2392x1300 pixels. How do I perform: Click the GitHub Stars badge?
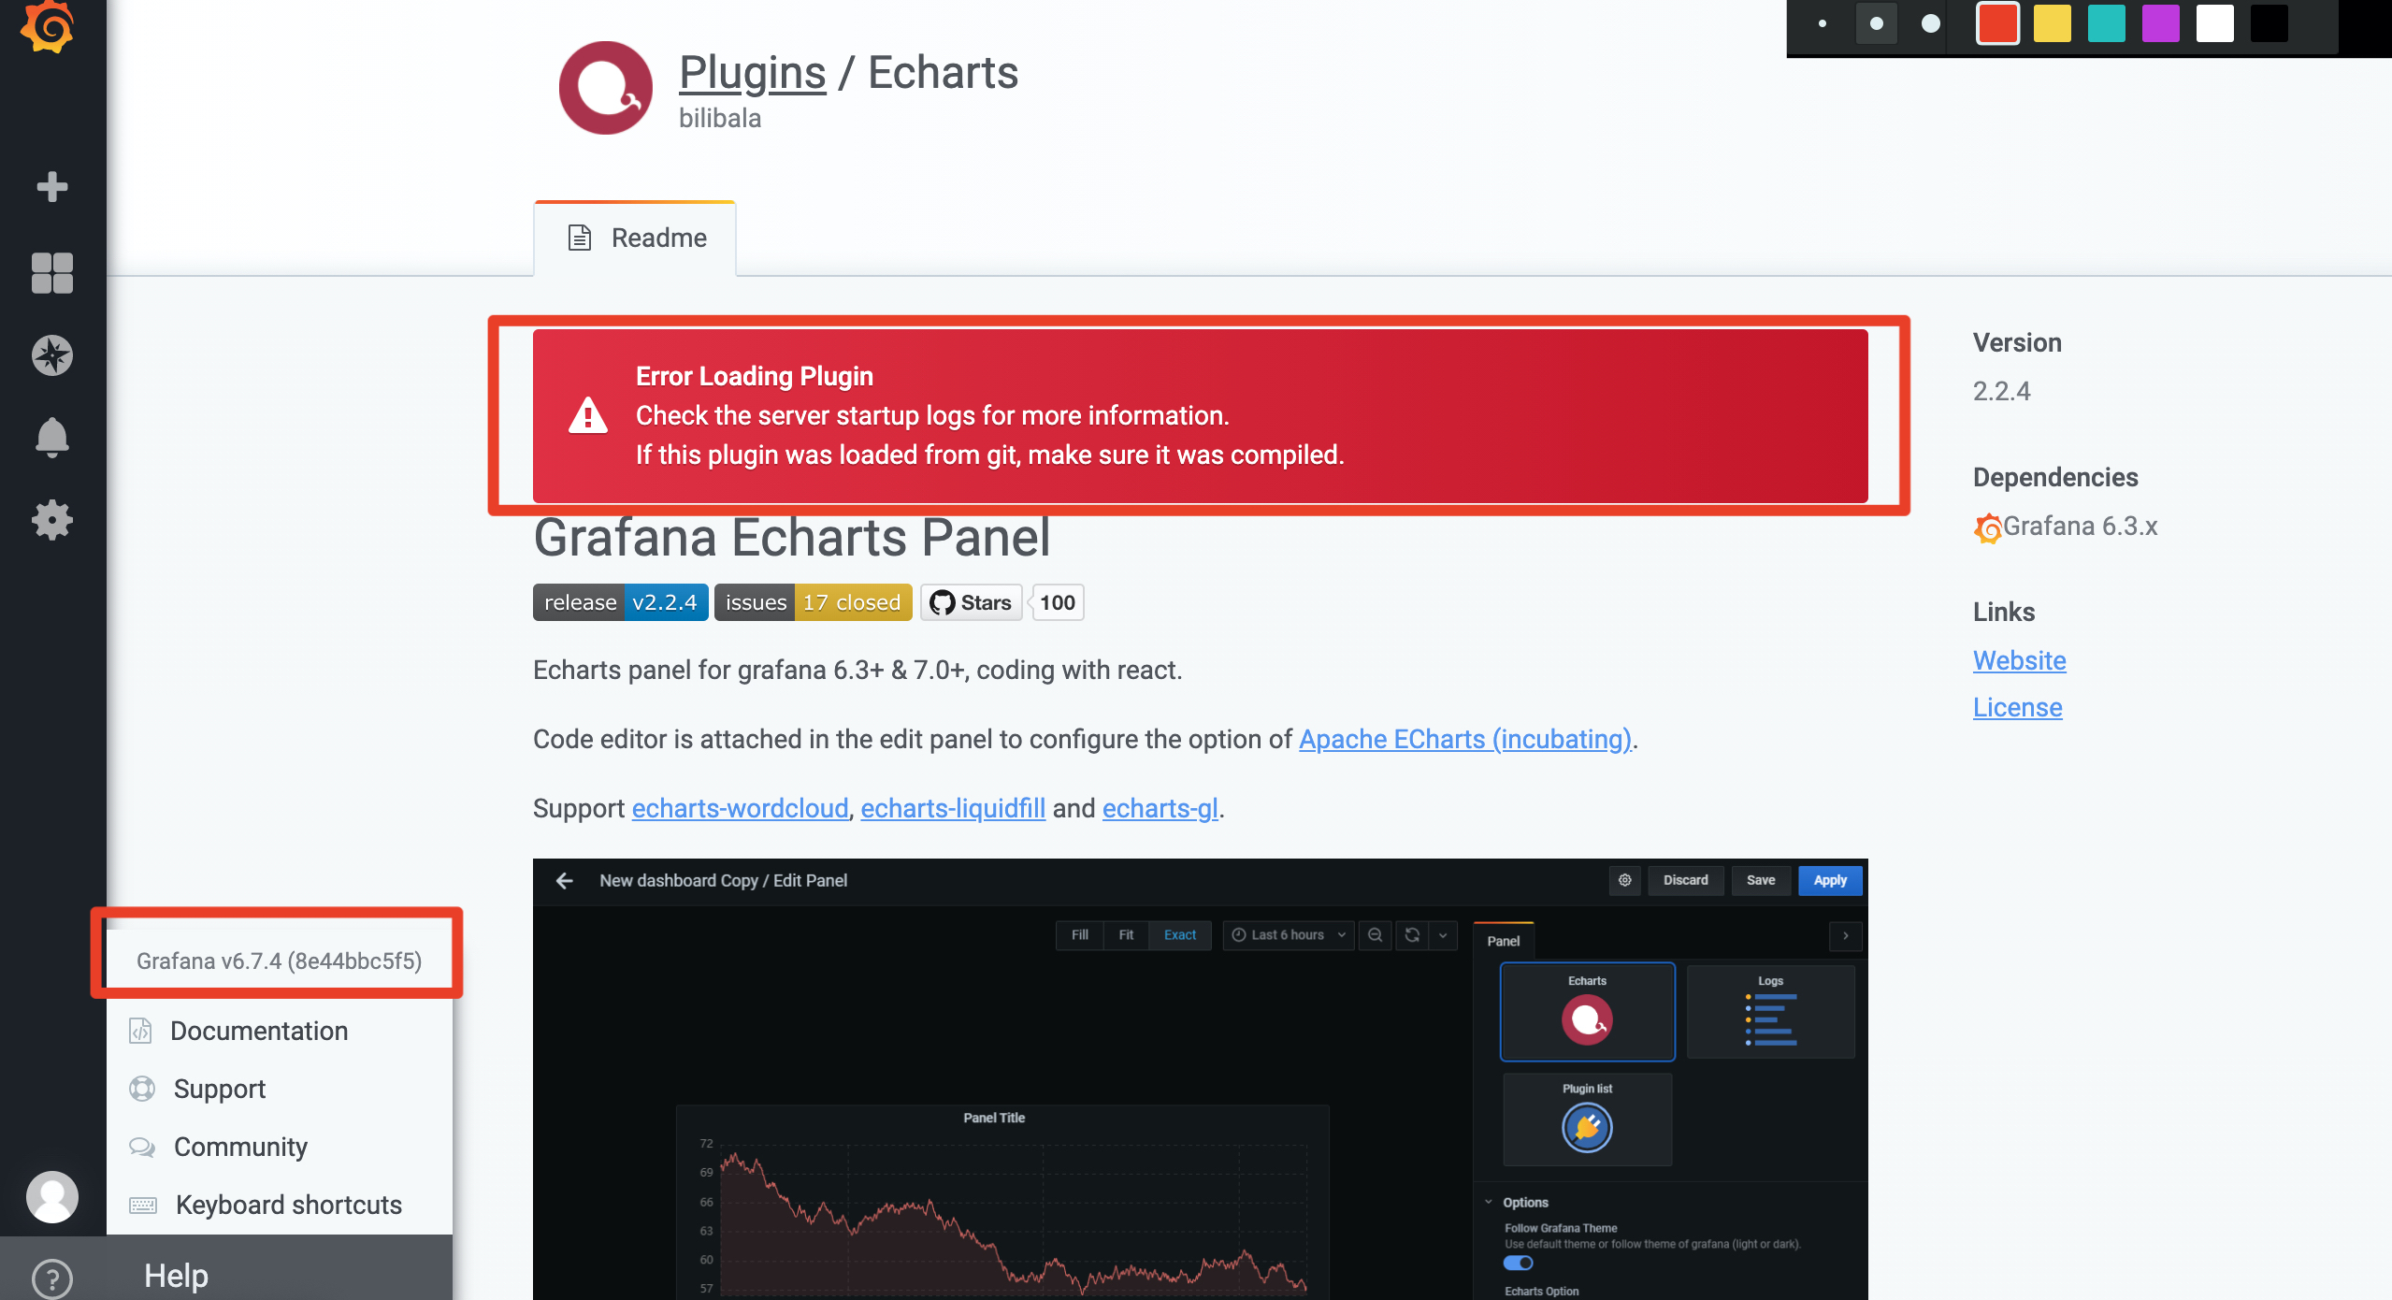click(972, 602)
